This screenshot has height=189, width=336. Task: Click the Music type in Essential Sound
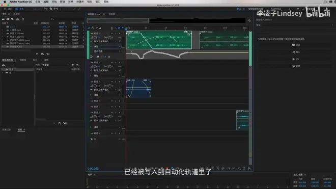pyautogui.click(x=296, y=52)
